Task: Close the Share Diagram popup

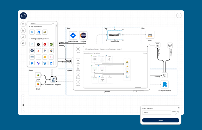Action: (x=179, y=108)
